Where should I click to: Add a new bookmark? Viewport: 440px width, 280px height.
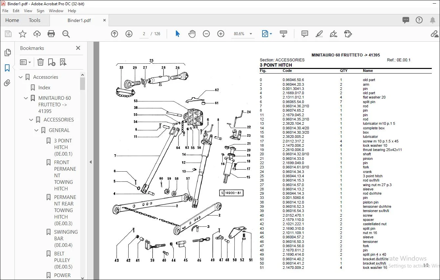52,62
